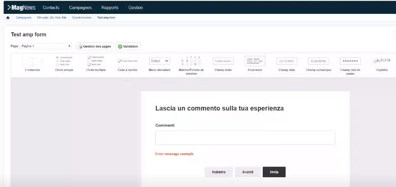Click Test amp form breadcrumb text

106,17
